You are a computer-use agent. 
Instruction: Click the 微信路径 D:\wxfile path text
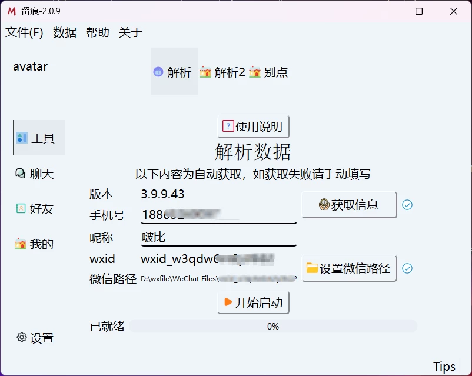[x=219, y=279]
